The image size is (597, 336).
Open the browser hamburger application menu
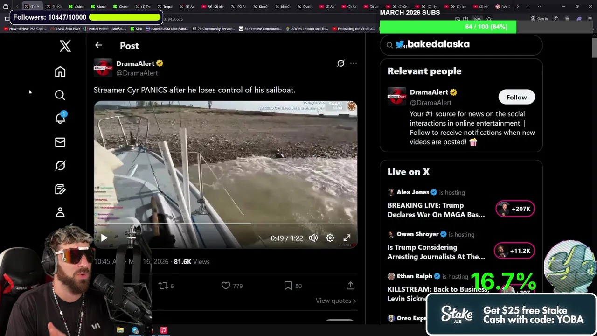click(x=590, y=19)
